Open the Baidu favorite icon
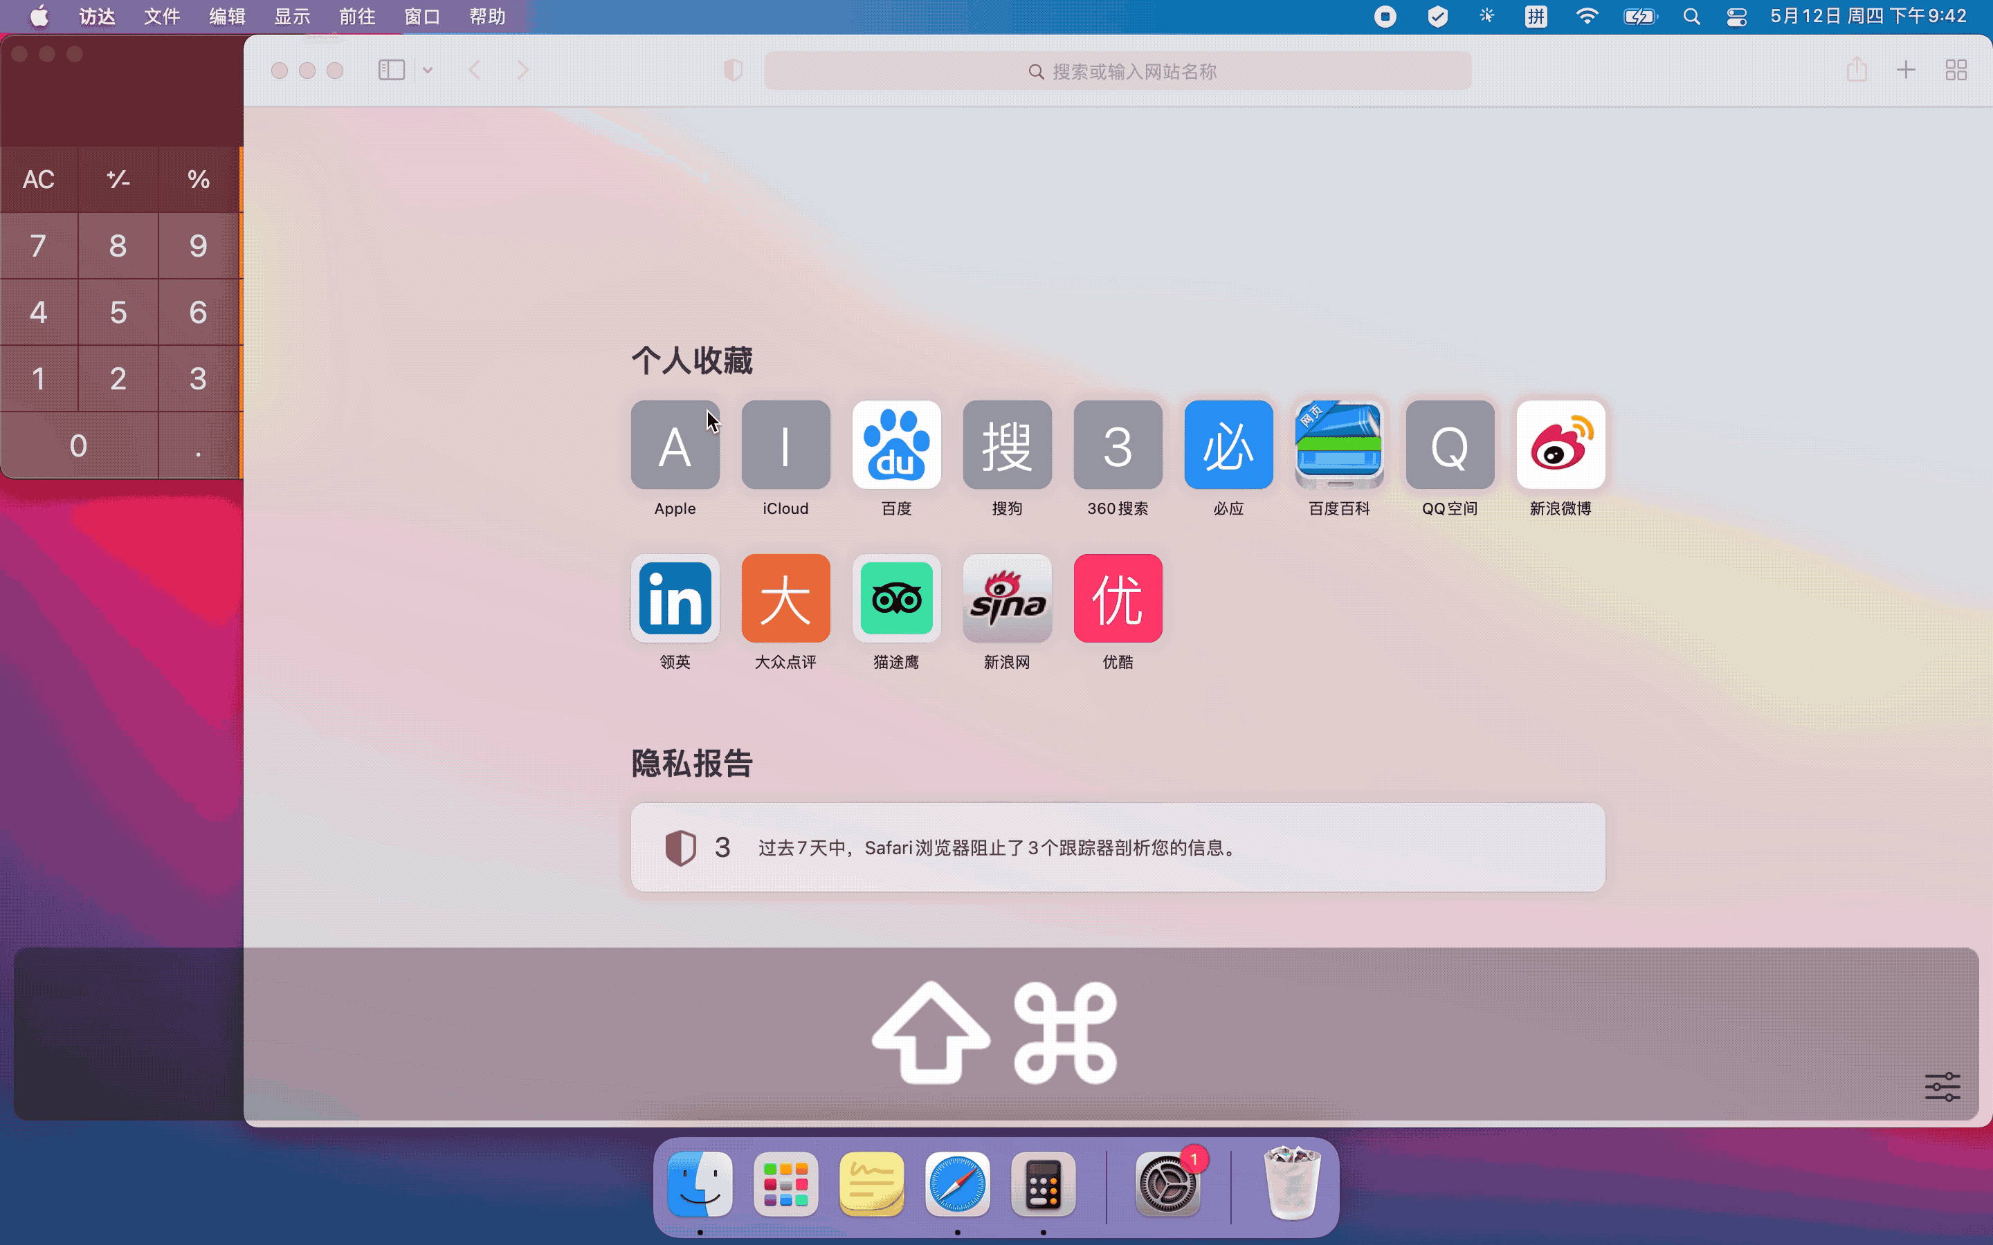The image size is (1993, 1245). point(896,445)
